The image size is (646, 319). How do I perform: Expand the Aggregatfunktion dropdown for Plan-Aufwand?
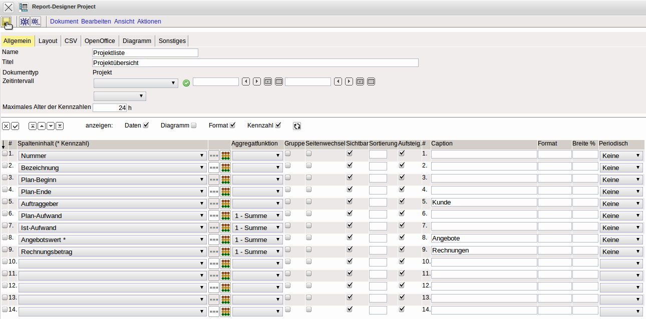pos(257,216)
